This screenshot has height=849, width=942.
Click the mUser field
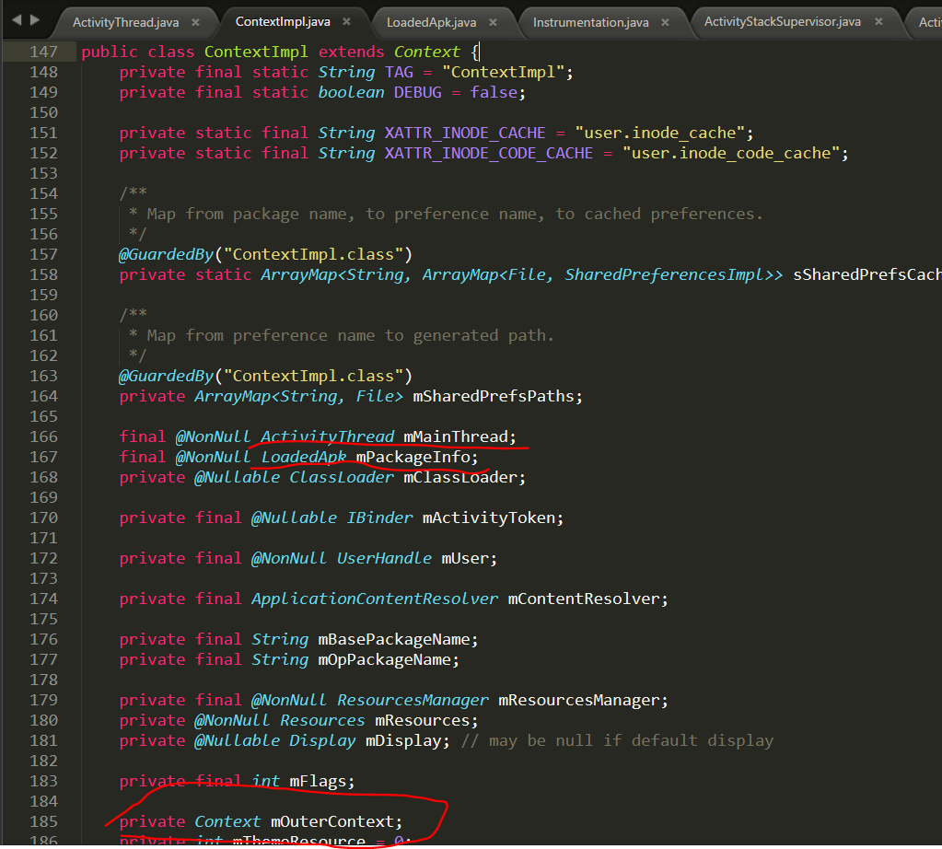(x=465, y=558)
